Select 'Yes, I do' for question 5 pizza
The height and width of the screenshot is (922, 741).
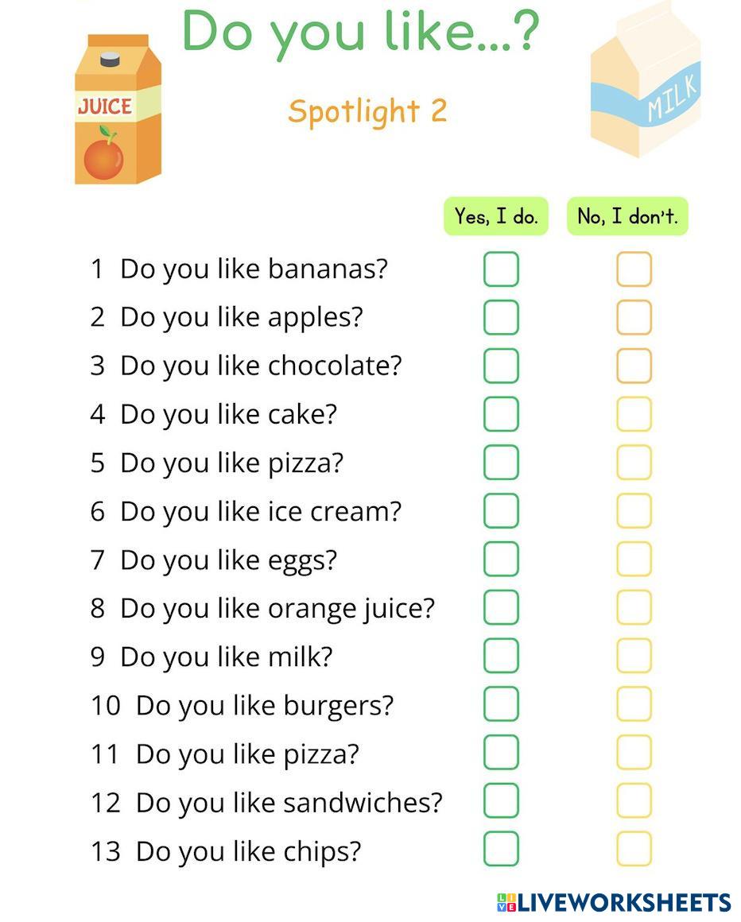pyautogui.click(x=501, y=463)
